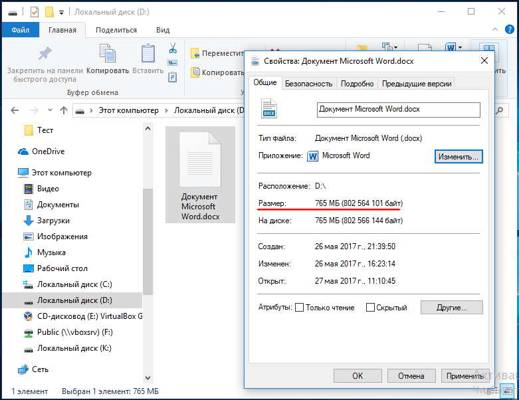
Task: Click the Копировать в copy-to icon
Action: [195, 72]
